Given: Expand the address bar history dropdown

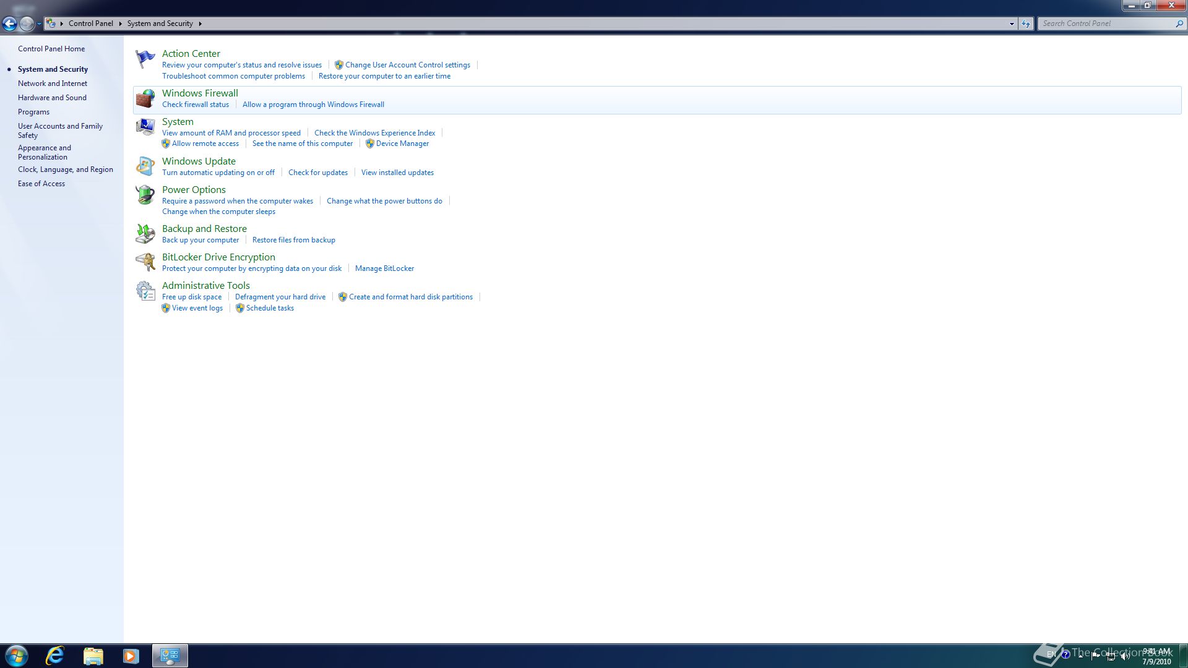Looking at the screenshot, I should pos(1012,24).
